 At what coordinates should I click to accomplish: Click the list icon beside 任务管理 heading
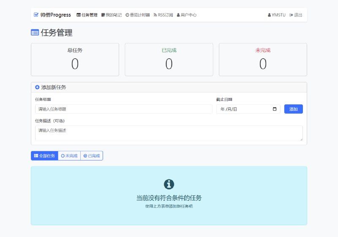pyautogui.click(x=35, y=33)
